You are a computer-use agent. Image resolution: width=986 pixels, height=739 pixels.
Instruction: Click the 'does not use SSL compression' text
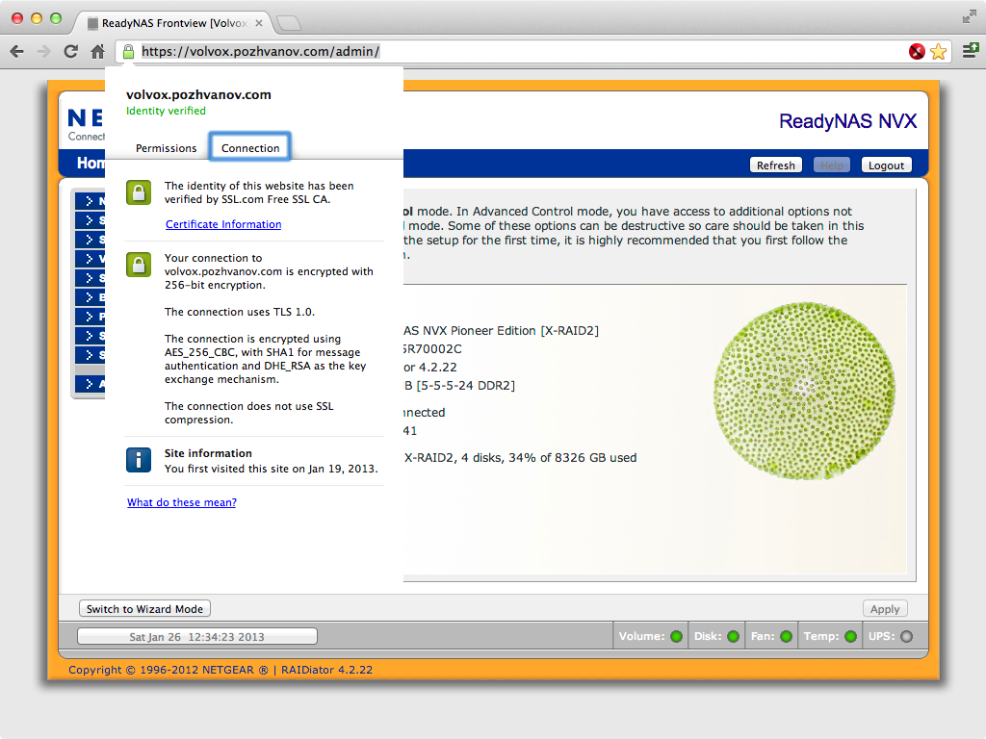pyautogui.click(x=249, y=413)
